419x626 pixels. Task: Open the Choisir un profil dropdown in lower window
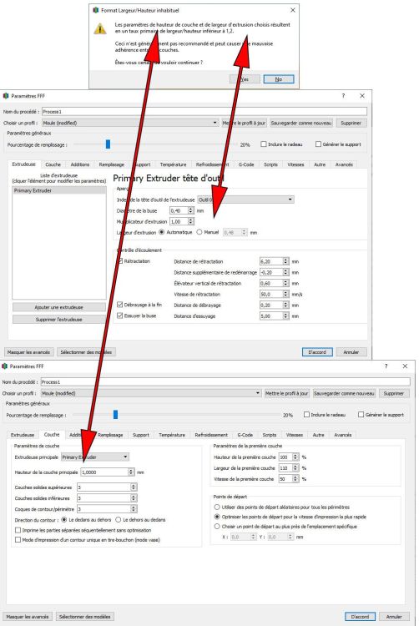click(x=151, y=393)
